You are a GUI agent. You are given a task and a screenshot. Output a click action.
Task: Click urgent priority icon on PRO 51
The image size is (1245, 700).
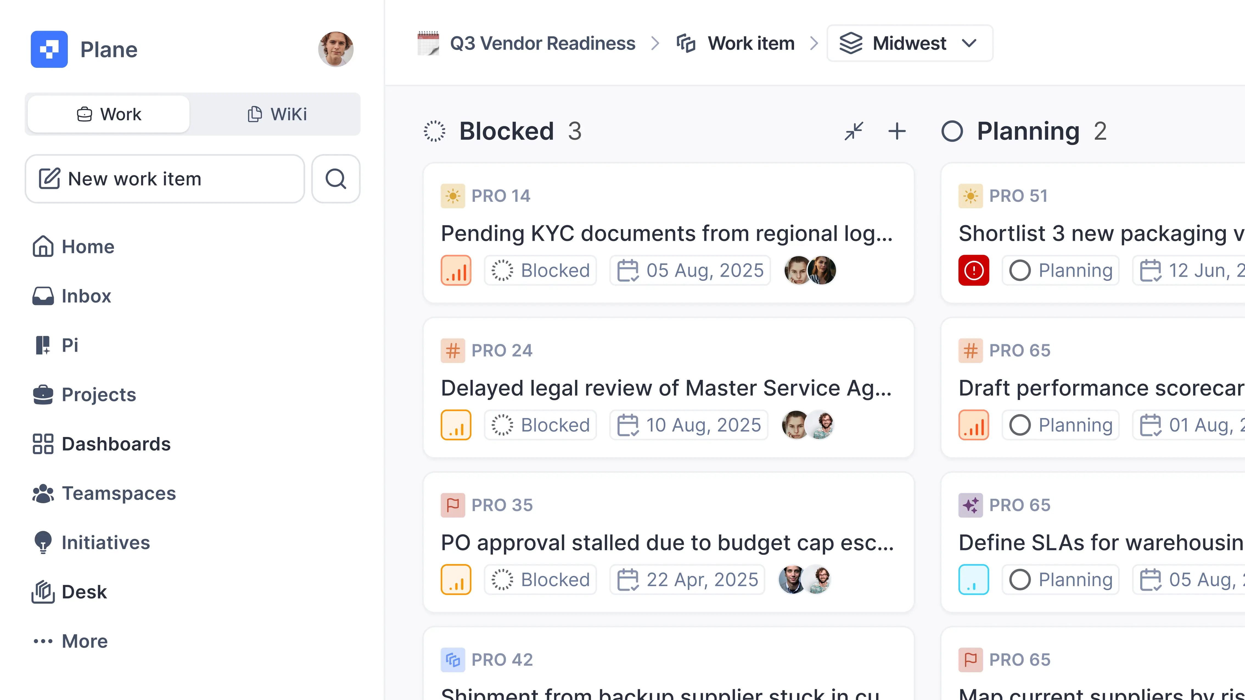pyautogui.click(x=973, y=270)
